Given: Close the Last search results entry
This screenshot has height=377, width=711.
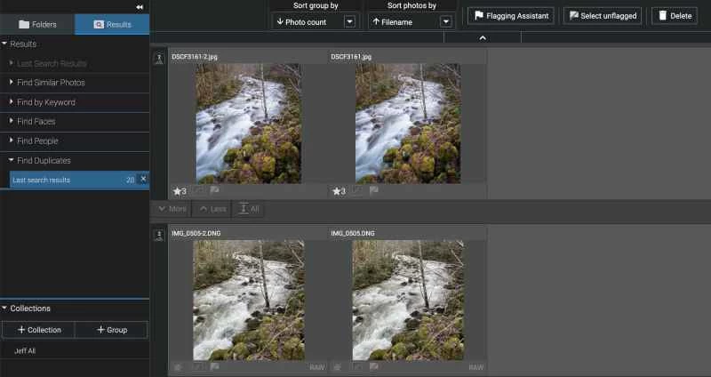Looking at the screenshot, I should point(143,180).
